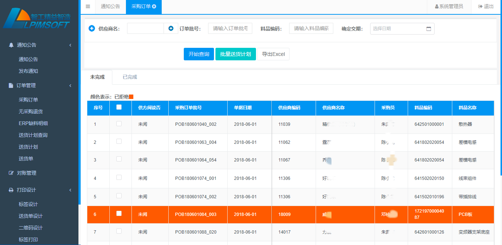Click the 开始查询 button
Image resolution: width=502 pixels, height=245 pixels.
pos(199,54)
